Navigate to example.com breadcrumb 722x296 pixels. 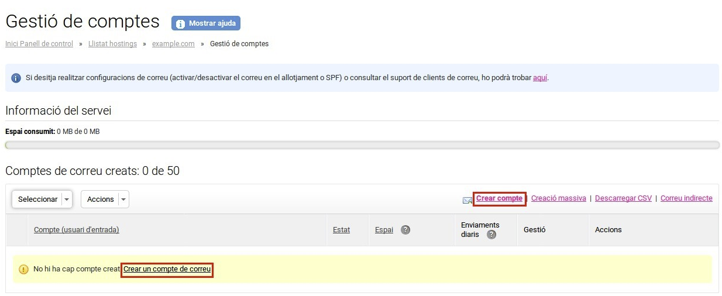pos(173,44)
